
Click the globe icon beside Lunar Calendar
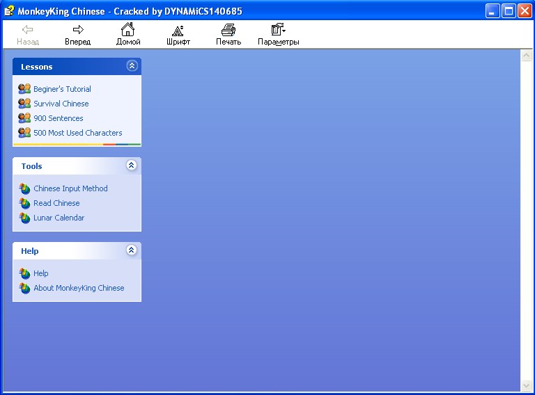tap(24, 218)
